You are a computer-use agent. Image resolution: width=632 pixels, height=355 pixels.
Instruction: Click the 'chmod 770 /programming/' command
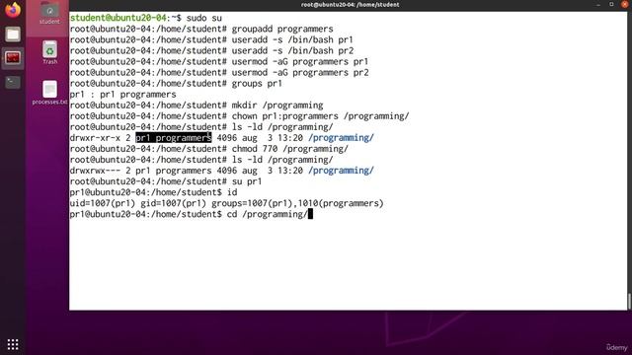point(289,149)
